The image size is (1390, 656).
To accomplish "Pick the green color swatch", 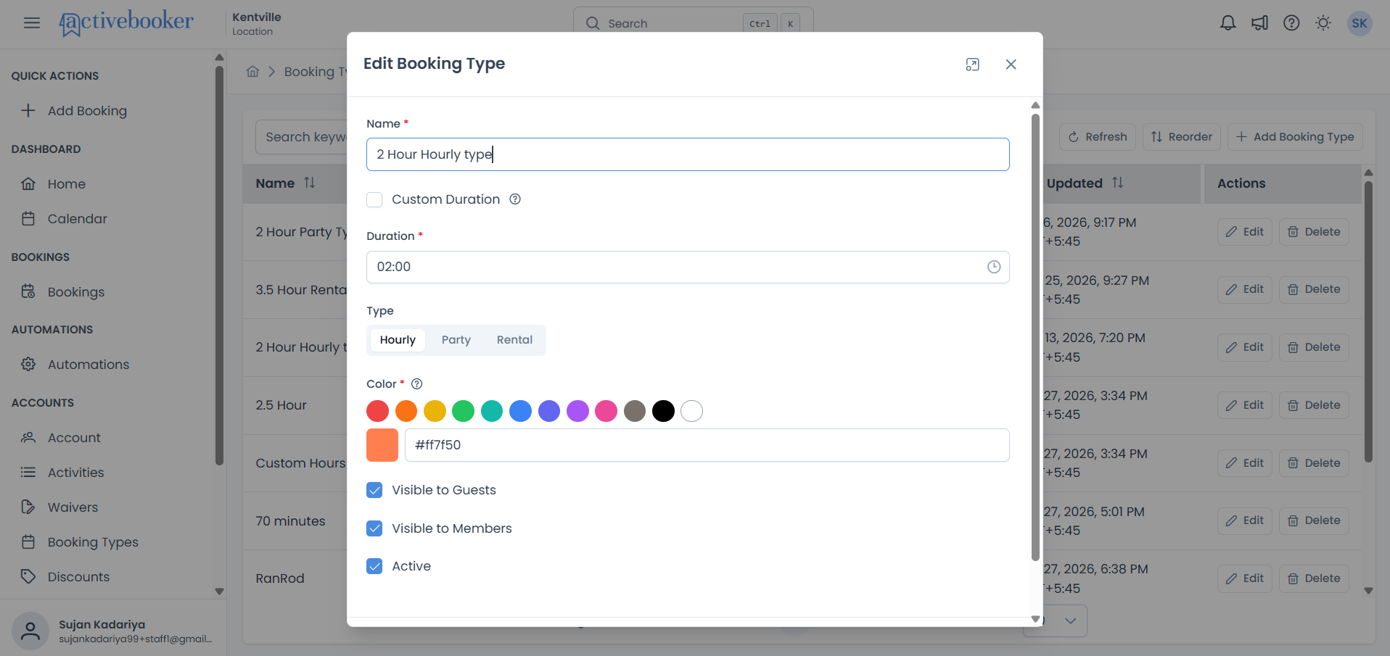I will 463,411.
